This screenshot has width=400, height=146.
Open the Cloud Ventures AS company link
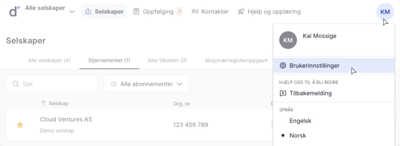click(66, 119)
